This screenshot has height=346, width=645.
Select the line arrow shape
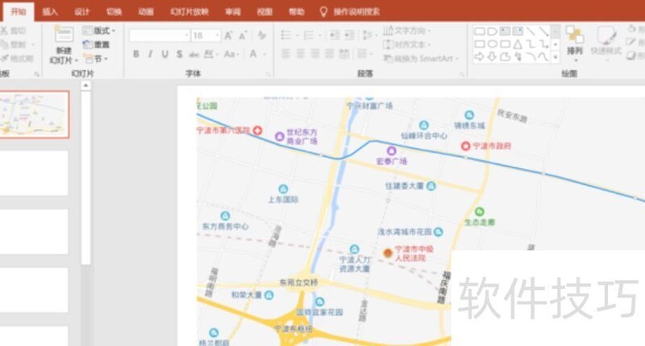pos(543,31)
